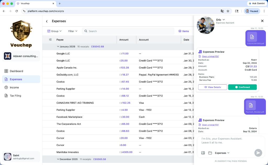268x165 pixels.
Task: Open the table column settings icon
Action: click(50, 39)
